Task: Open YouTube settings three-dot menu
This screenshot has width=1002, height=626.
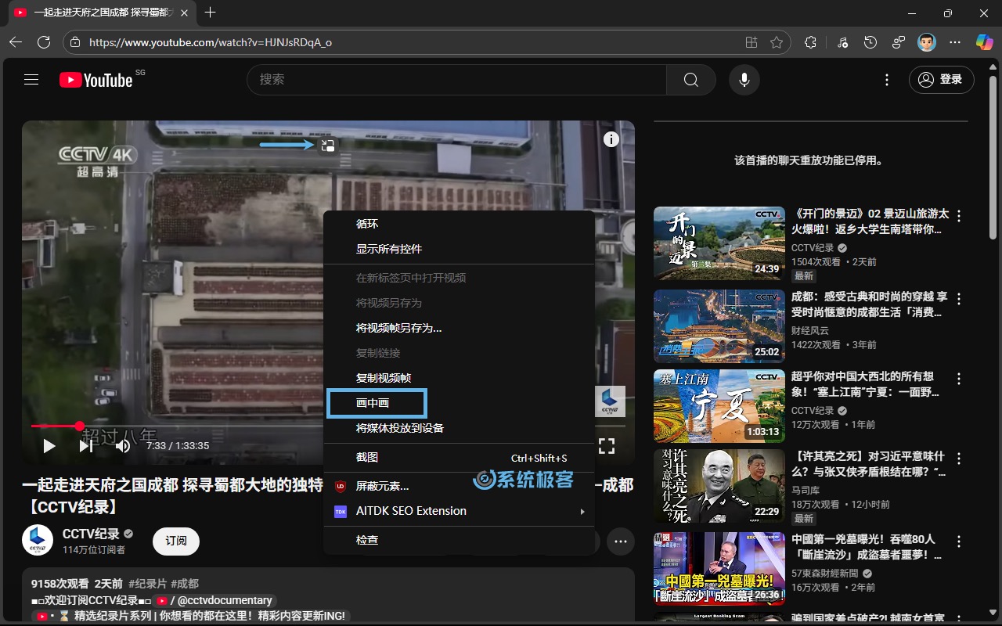Action: (x=887, y=80)
